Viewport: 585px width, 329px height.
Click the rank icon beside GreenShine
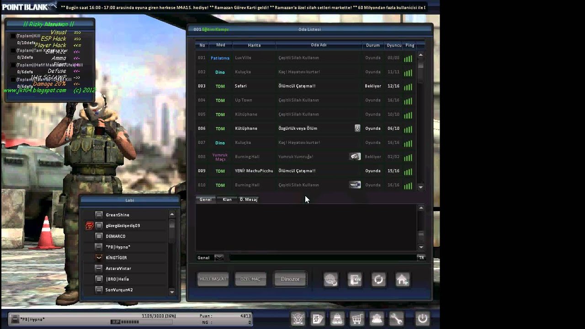[x=99, y=215]
